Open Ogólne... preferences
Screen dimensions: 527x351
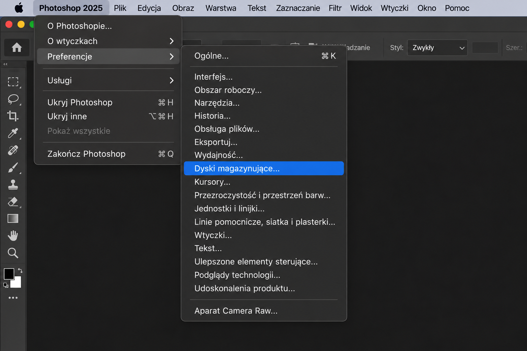(264, 56)
